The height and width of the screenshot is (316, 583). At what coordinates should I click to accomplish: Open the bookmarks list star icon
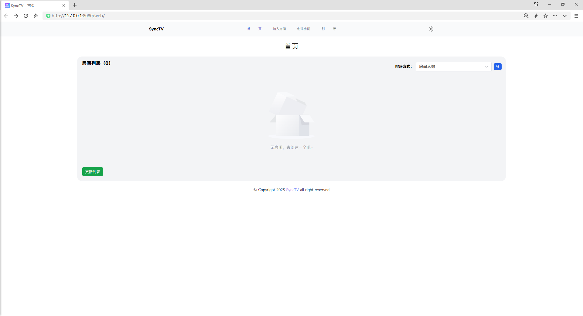click(x=36, y=16)
